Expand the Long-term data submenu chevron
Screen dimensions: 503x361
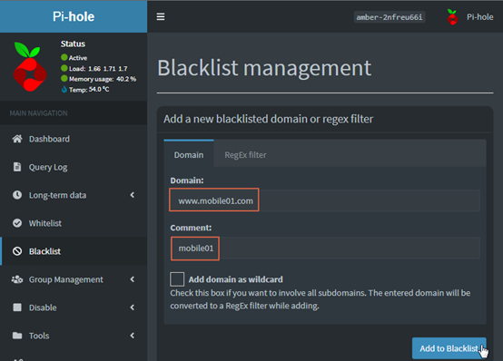(133, 195)
